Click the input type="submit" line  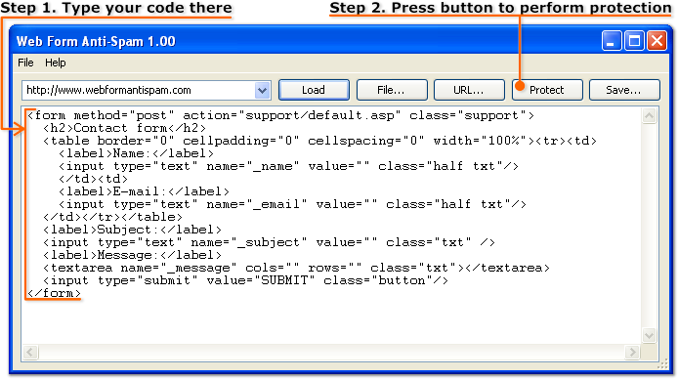245,280
